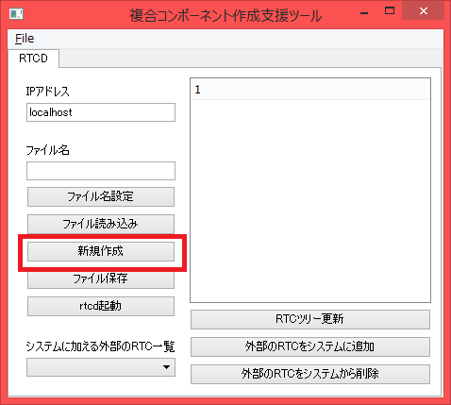Select the RTCD tab
Screen dimensions: 451x405
33,59
